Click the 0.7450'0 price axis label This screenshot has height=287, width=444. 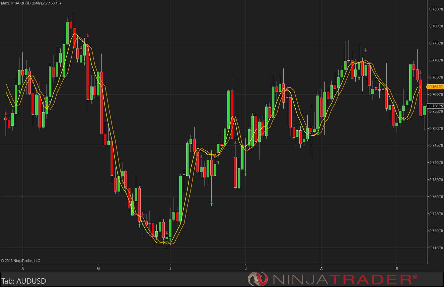coord(436,145)
